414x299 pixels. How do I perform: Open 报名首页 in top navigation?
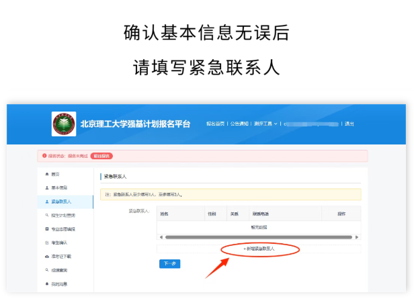pos(215,124)
